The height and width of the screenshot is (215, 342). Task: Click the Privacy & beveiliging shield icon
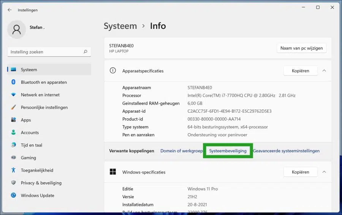[x=14, y=183]
